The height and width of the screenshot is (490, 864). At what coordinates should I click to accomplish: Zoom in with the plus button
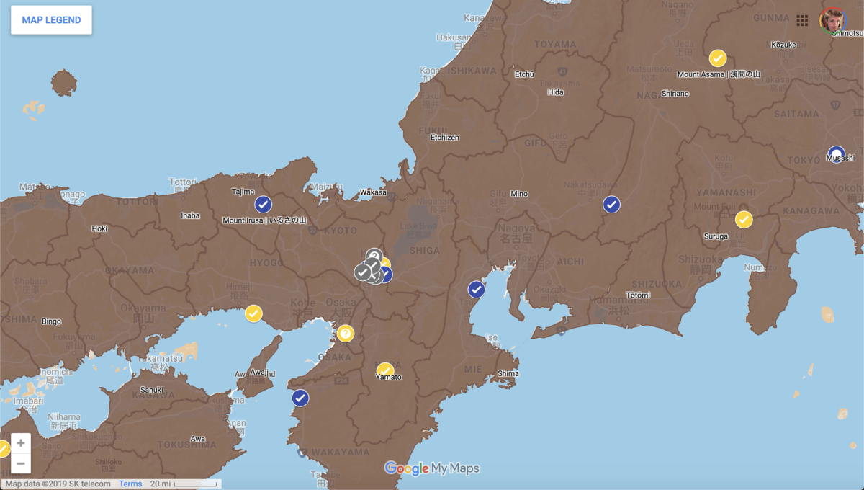[x=21, y=443]
